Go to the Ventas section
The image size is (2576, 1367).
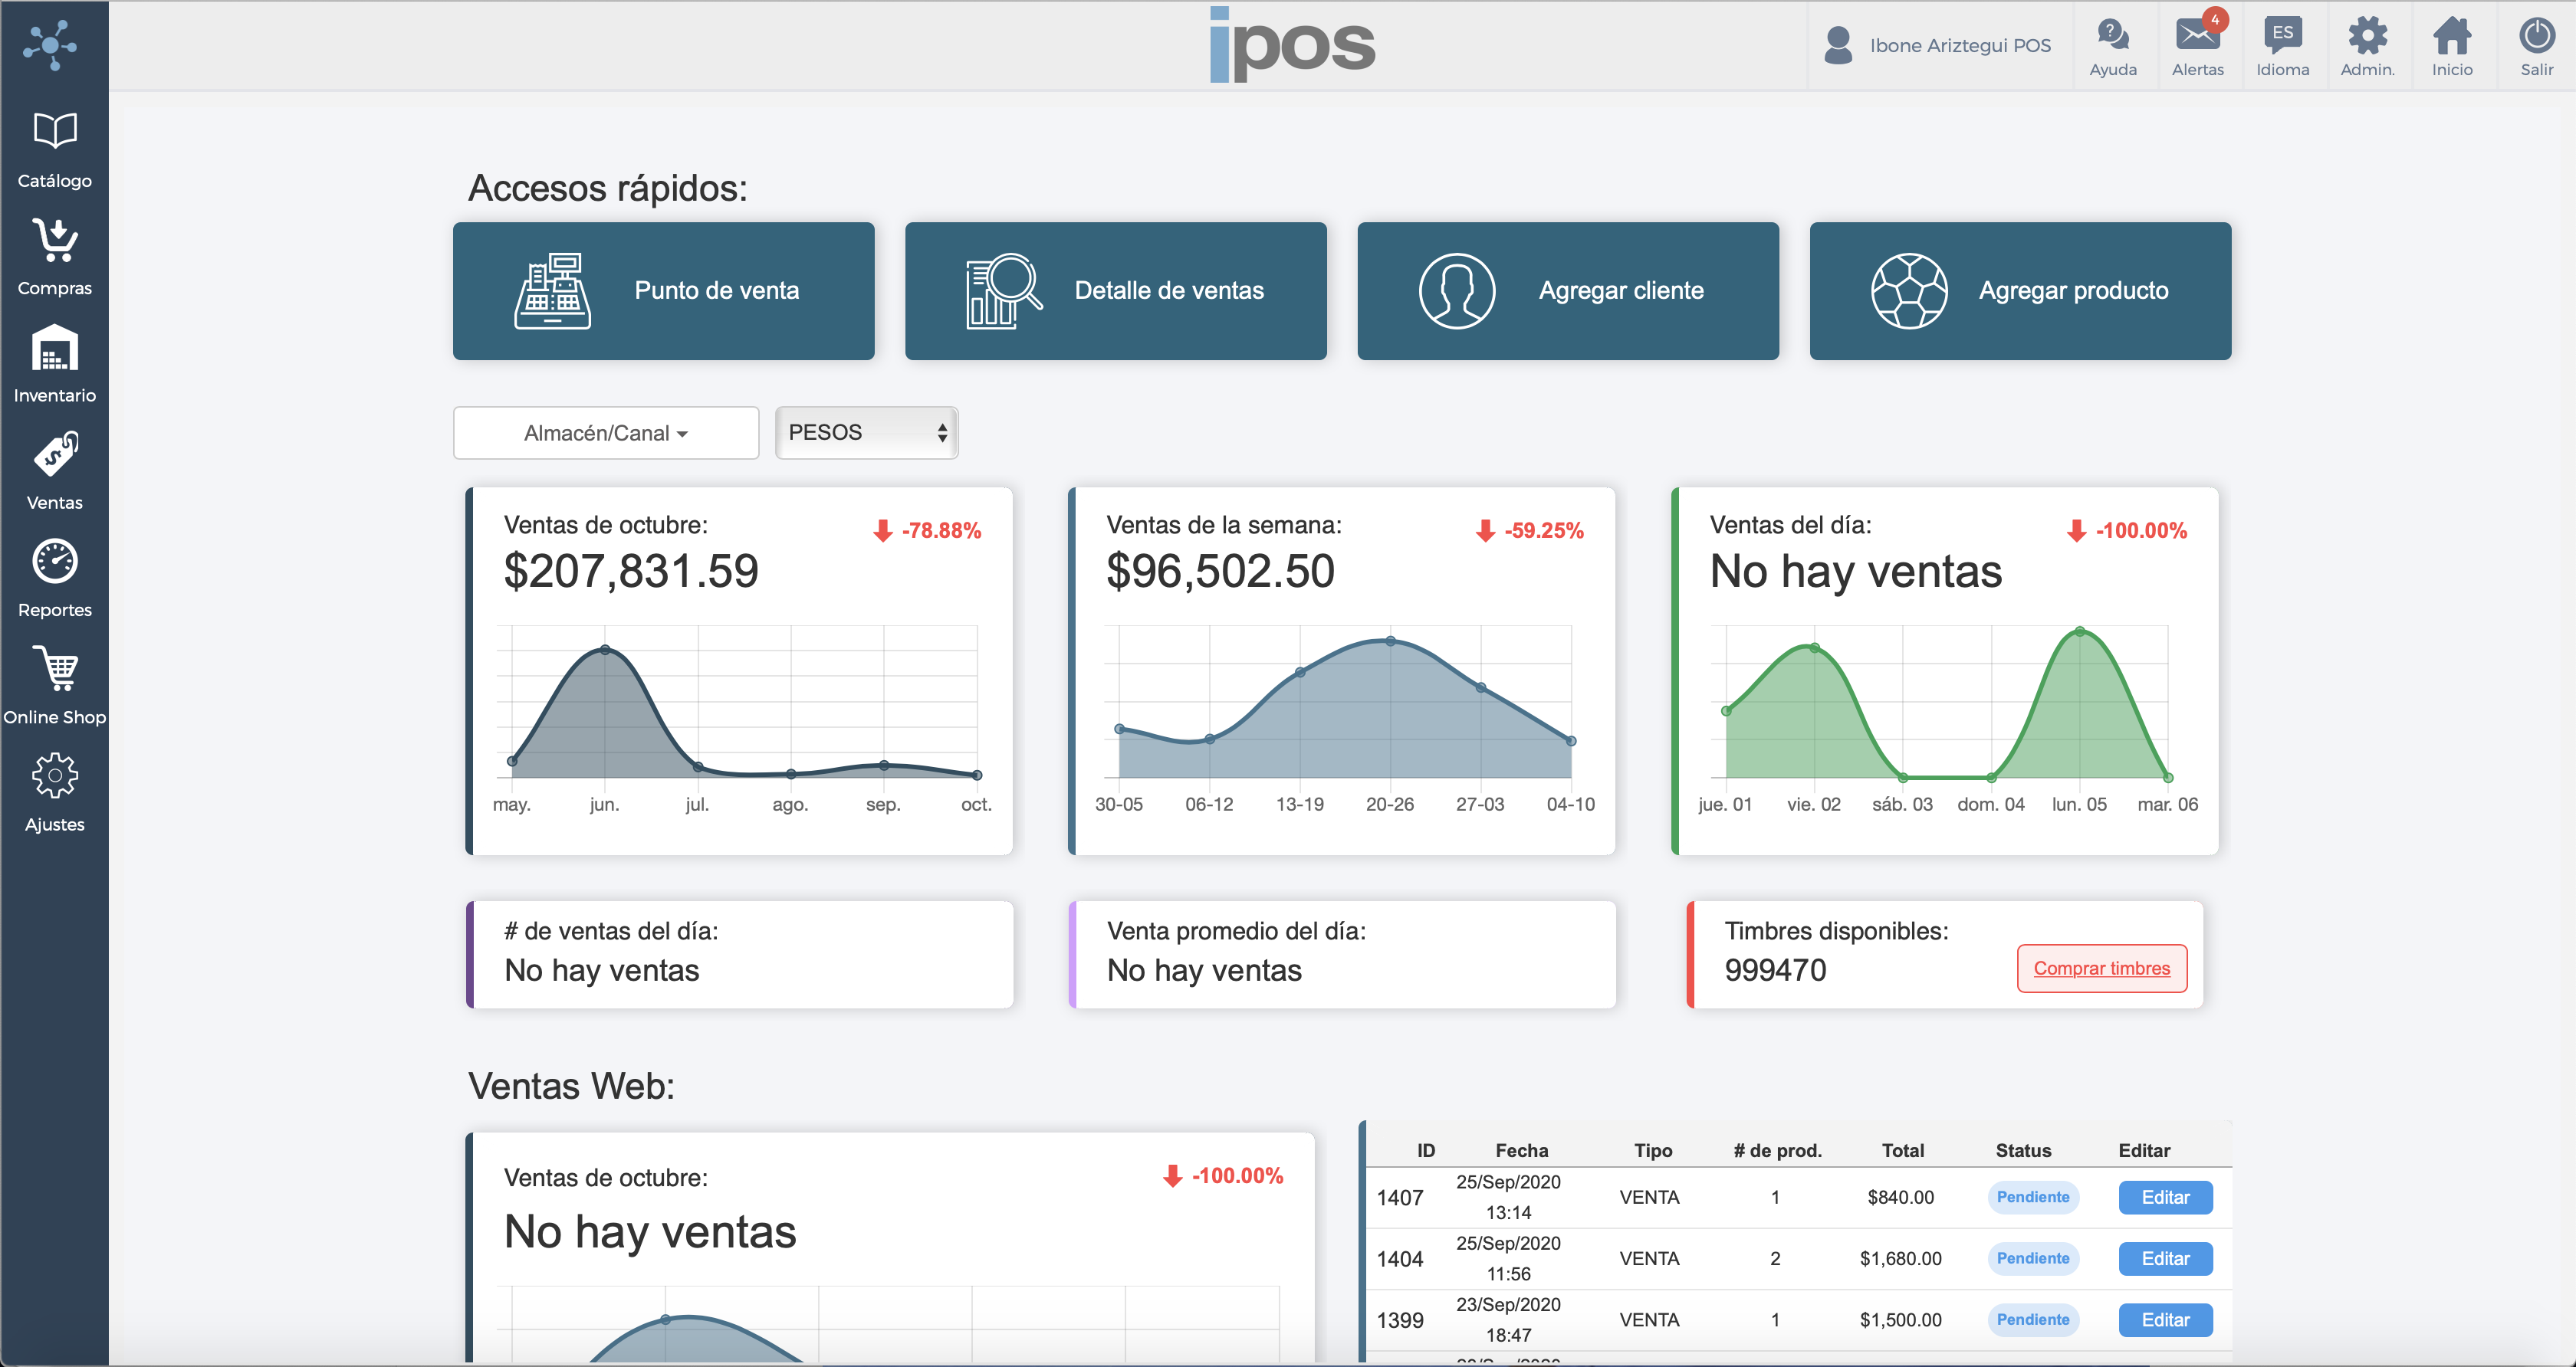coord(55,472)
